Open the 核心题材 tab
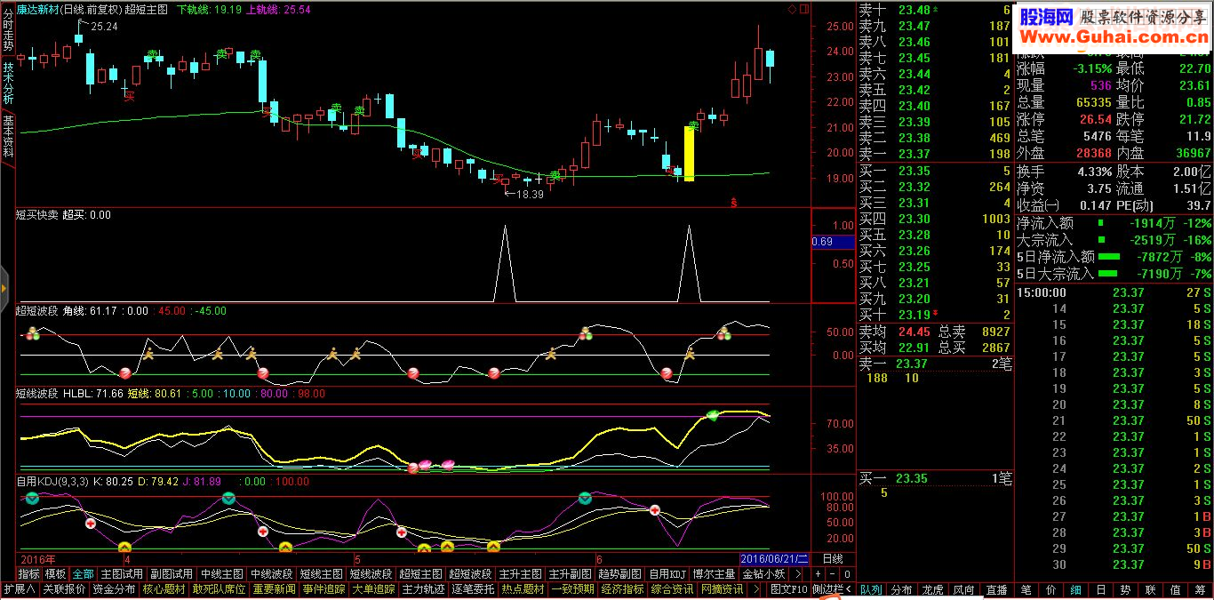Screen dimensions: 1214x600 pyautogui.click(x=164, y=588)
